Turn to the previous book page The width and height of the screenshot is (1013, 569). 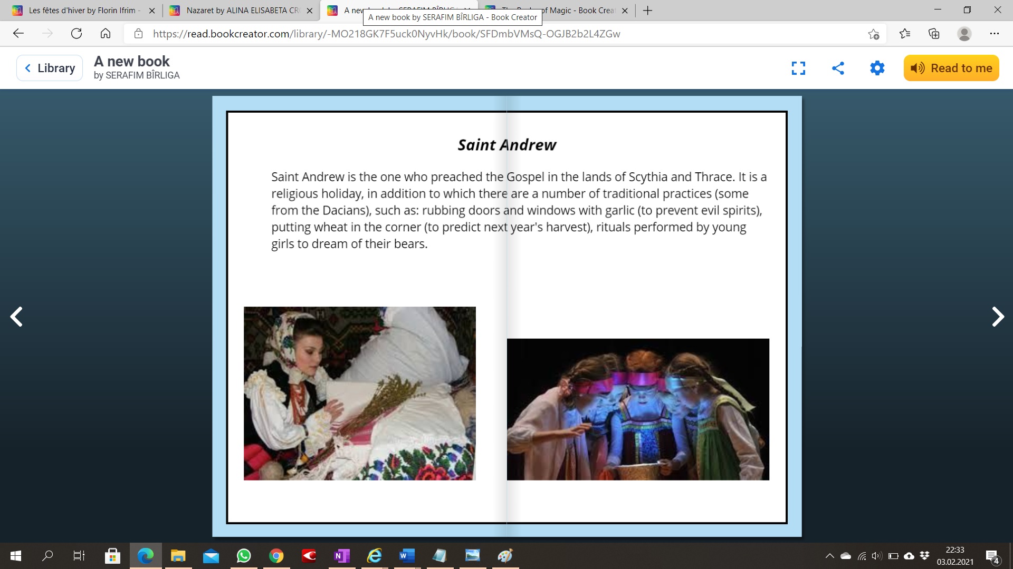[x=16, y=317]
